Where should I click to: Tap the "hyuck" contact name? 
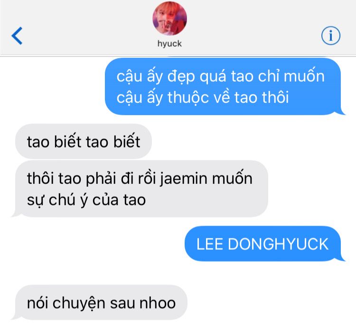coord(169,44)
